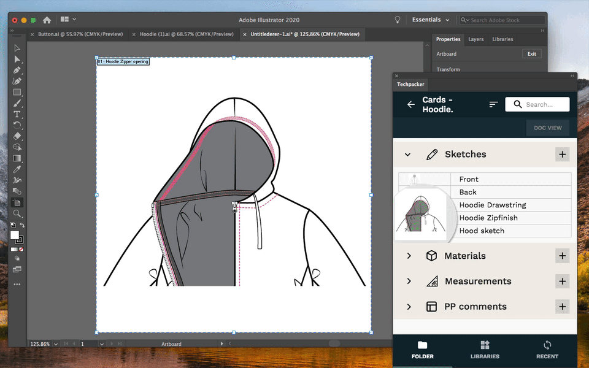Click Exit artboard mode button
The height and width of the screenshot is (368, 589).
pos(531,54)
